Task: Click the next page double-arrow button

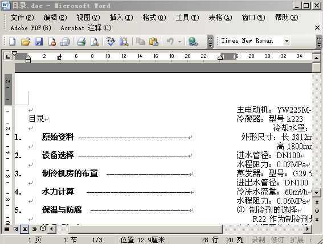Action: pos(317,220)
